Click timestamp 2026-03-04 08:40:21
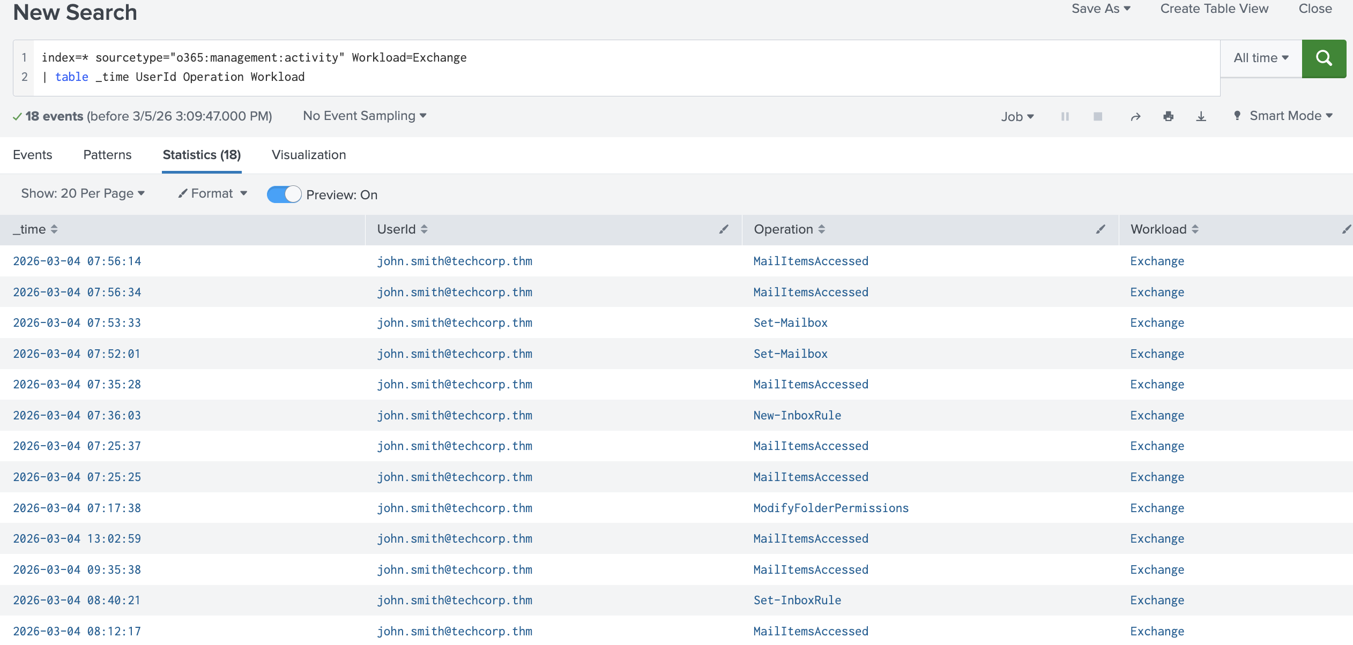Screen dimensions: 1353x645 pyautogui.click(x=77, y=600)
